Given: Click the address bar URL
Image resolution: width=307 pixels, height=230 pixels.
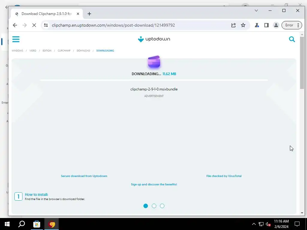Looking at the screenshot, I should click(113, 25).
